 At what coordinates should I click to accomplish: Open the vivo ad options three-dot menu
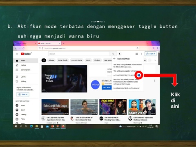point(154,80)
